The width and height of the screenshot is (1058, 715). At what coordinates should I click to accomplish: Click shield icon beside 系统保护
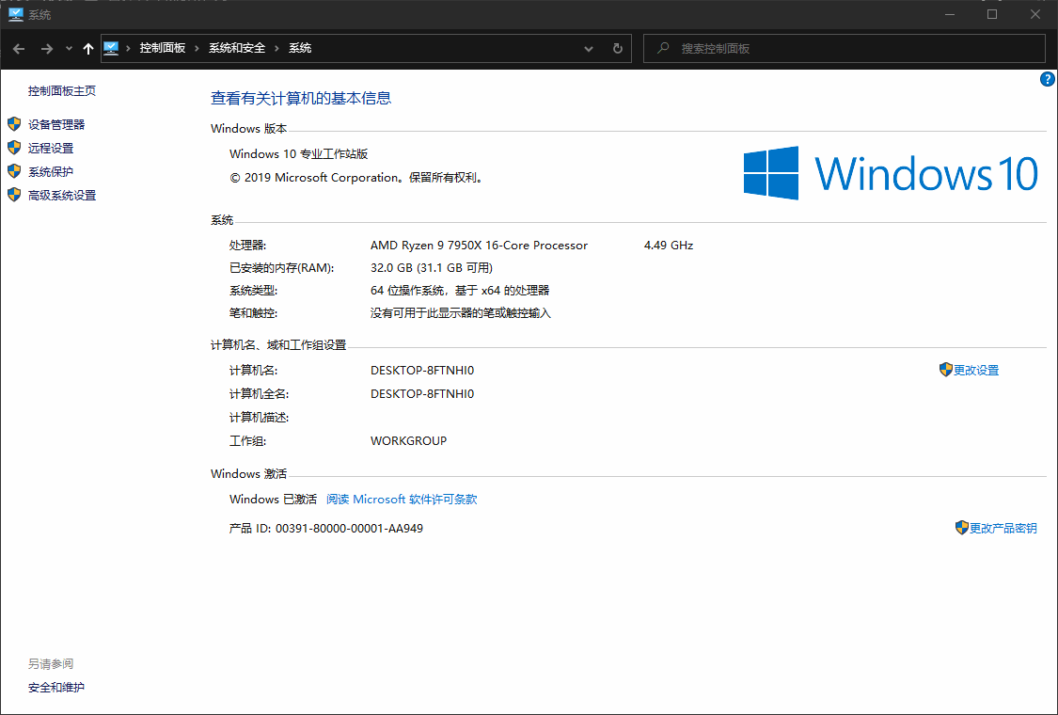14,171
